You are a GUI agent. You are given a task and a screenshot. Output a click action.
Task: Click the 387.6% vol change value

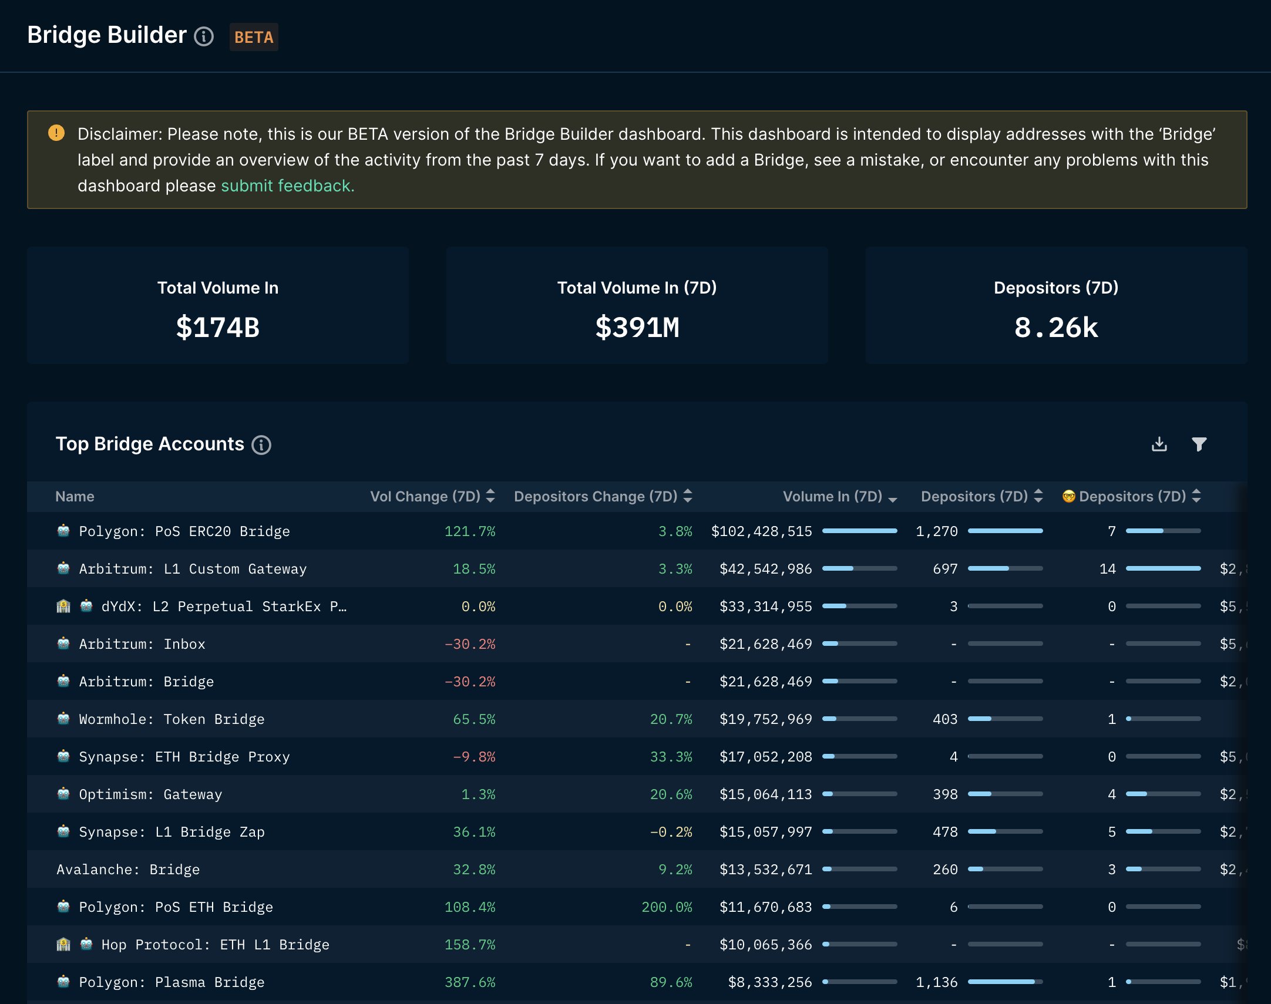[470, 983]
